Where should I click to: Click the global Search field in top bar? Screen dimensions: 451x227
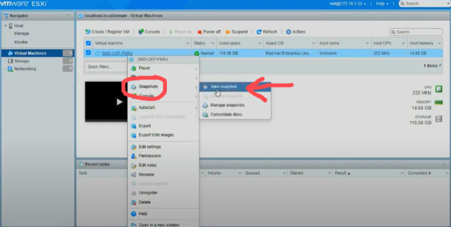pos(425,4)
